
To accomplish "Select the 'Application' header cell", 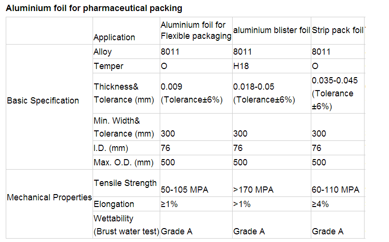I will coord(114,37).
